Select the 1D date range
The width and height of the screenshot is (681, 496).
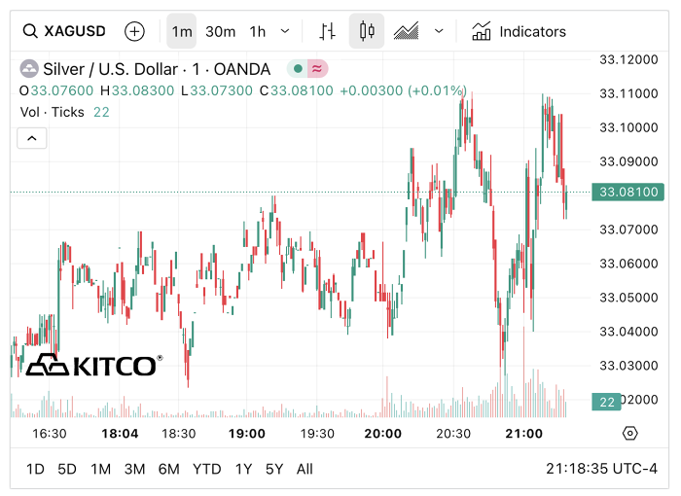[35, 469]
